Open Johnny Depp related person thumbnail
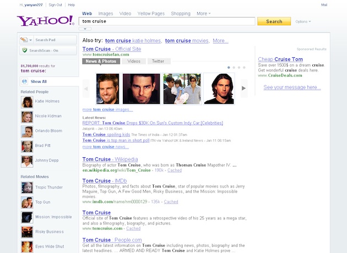The height and width of the screenshot is (253, 347). [27, 161]
